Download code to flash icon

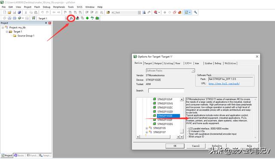[34, 18]
